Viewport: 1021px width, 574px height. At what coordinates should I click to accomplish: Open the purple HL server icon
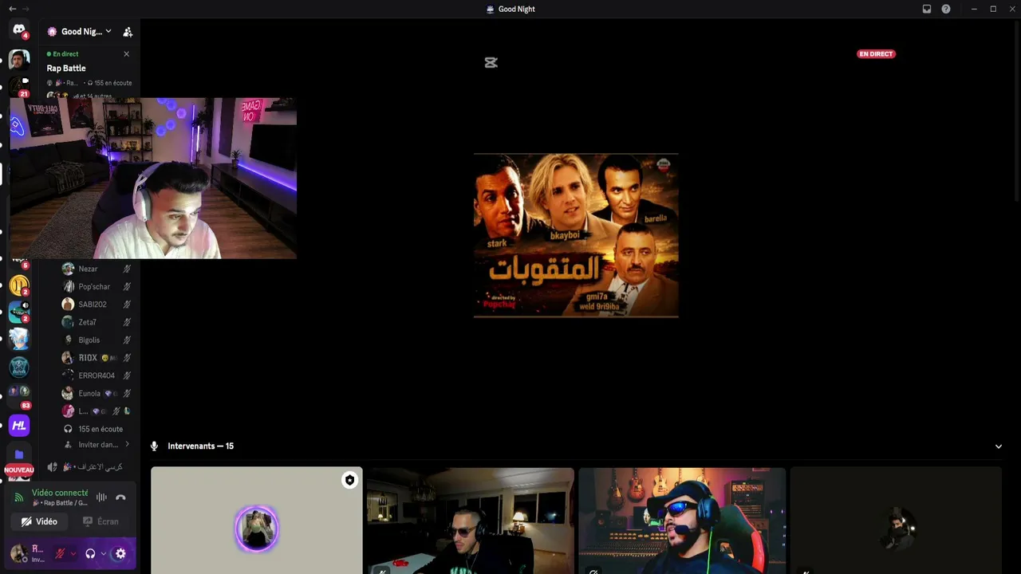(19, 426)
